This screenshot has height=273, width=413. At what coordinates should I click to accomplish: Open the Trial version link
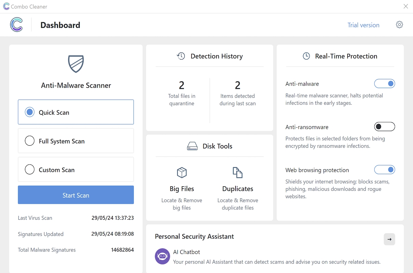(363, 25)
